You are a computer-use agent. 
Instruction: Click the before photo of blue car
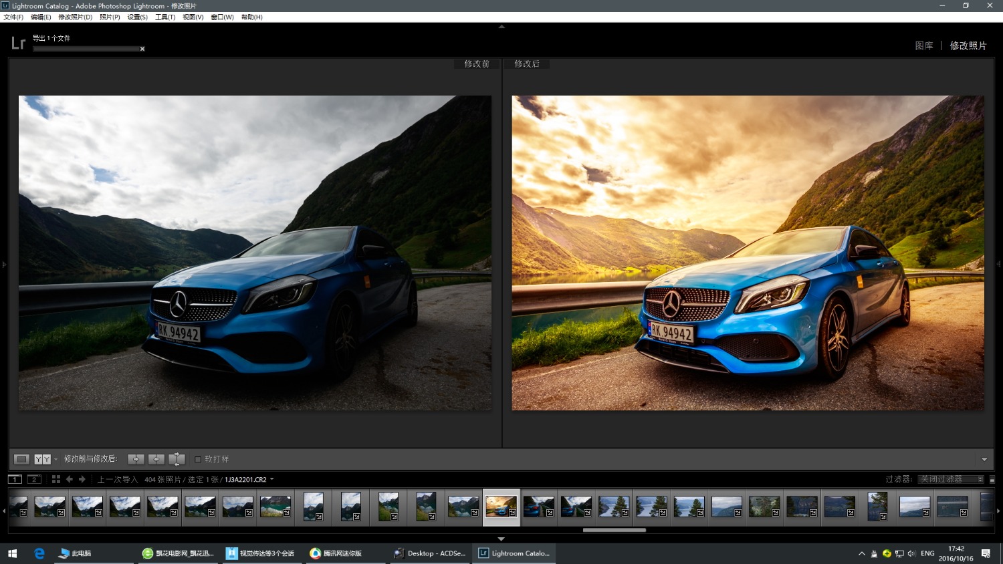[x=255, y=253]
